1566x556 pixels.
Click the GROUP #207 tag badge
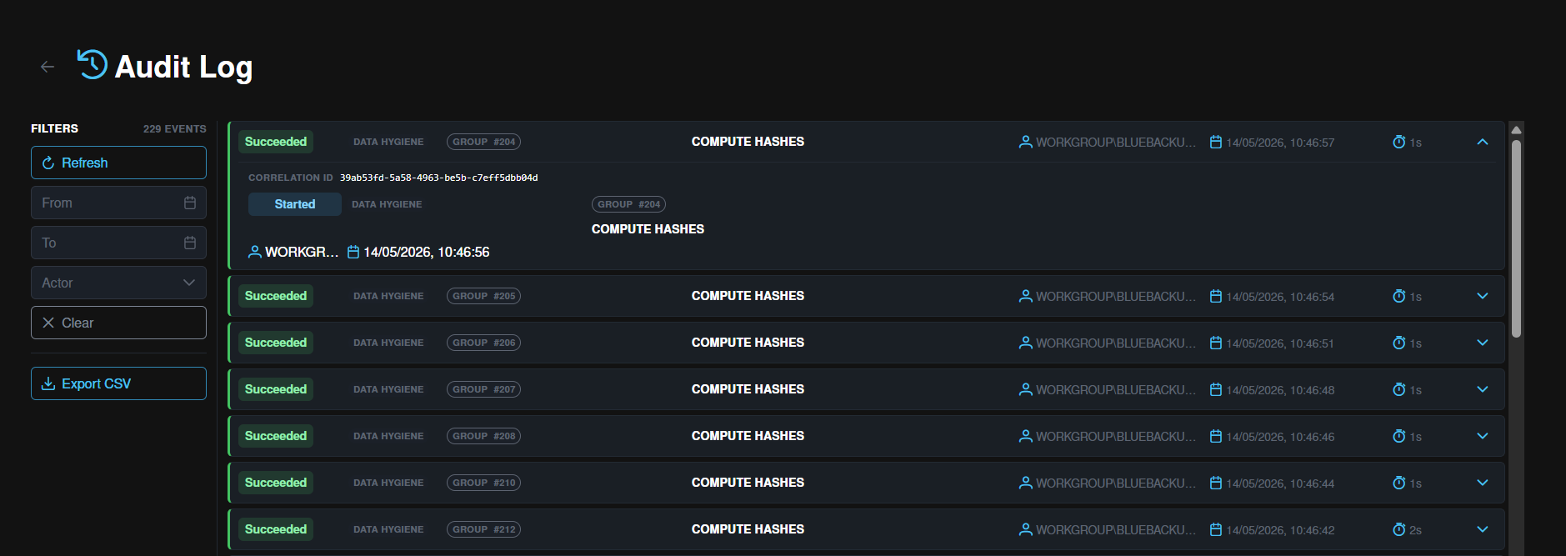484,389
